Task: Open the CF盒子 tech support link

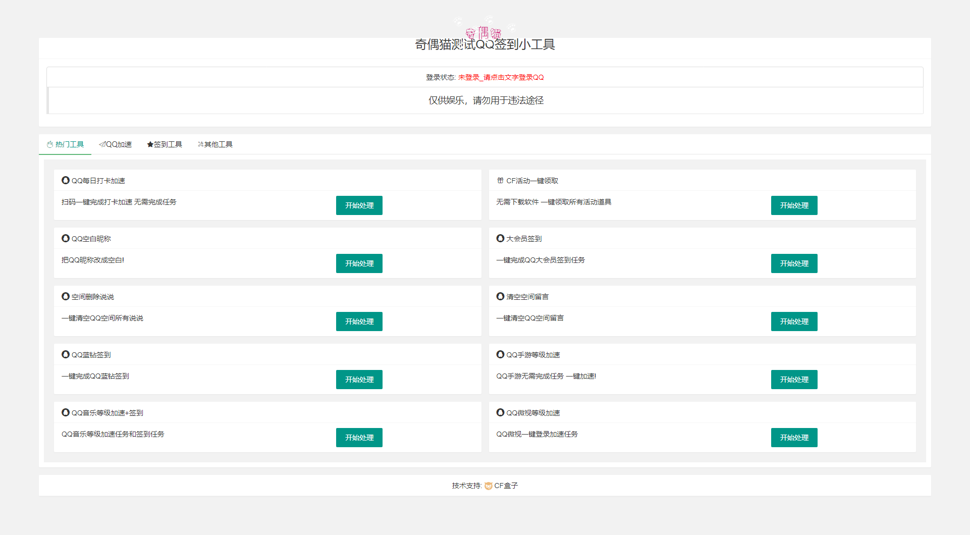Action: [x=506, y=486]
